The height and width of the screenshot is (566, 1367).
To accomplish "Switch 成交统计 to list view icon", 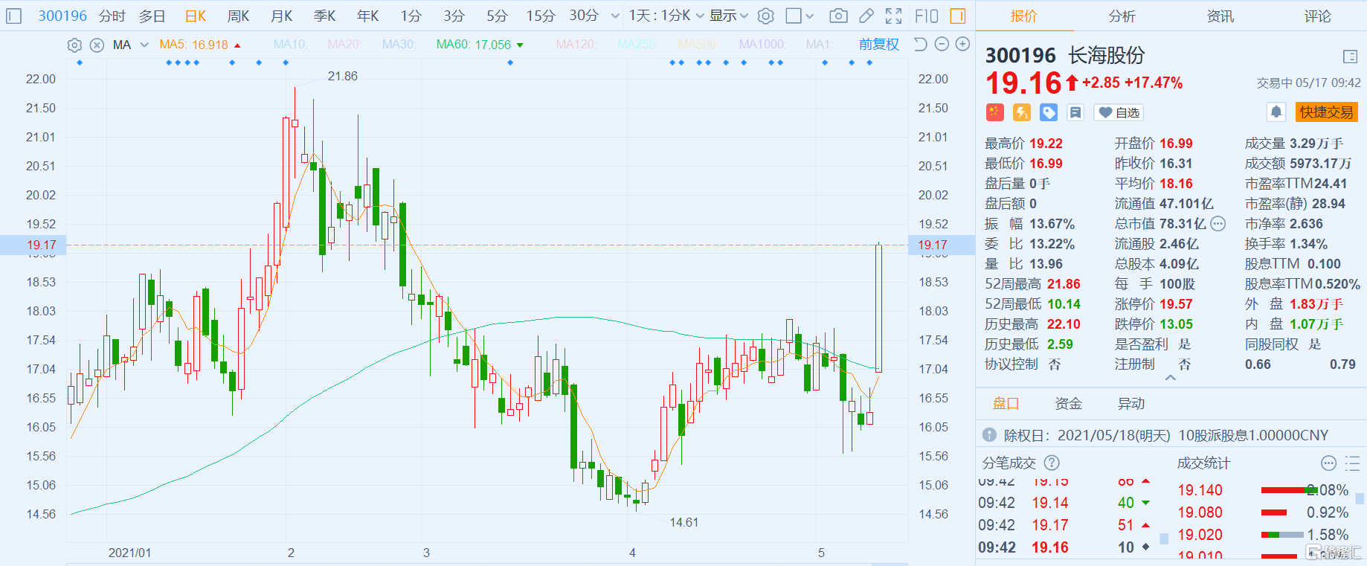I will [x=1353, y=463].
